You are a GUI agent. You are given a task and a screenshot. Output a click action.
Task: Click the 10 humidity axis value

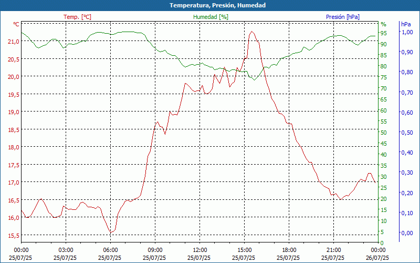coord(384,221)
